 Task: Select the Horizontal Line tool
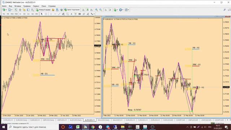(x=55, y=14)
